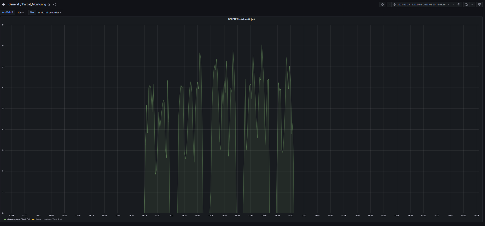Open the m-r1z1s1-controller host dropdown
This screenshot has width=485, height=226.
click(x=50, y=13)
